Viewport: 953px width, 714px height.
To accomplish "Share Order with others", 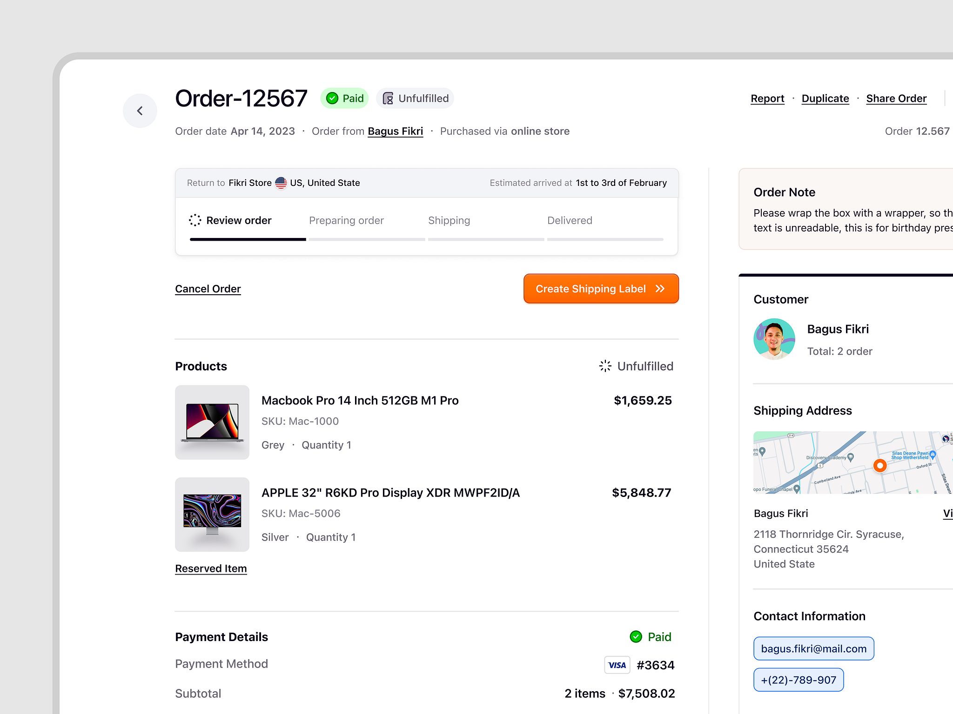I will [x=896, y=98].
